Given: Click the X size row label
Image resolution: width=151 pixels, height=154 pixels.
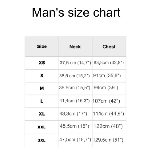Looking at the screenshot, I should click(42, 75).
